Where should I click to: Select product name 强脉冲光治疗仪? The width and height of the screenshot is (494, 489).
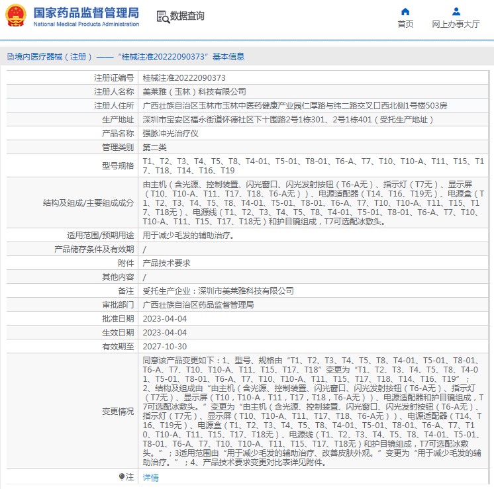170,134
